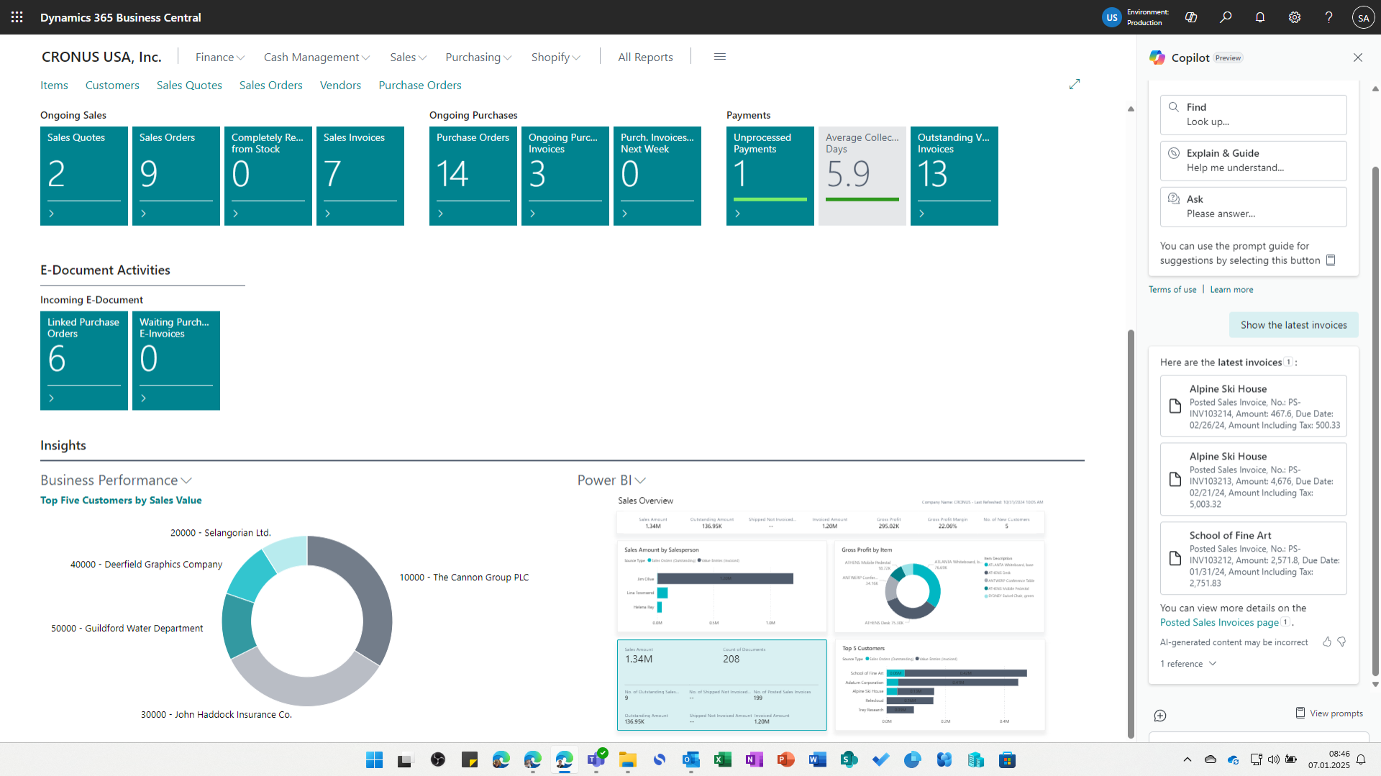Open notifications bell in header
1381x776 pixels.
coord(1260,17)
